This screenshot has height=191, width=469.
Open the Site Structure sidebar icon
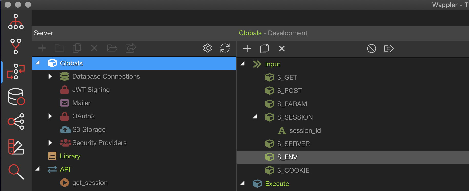pos(16,22)
